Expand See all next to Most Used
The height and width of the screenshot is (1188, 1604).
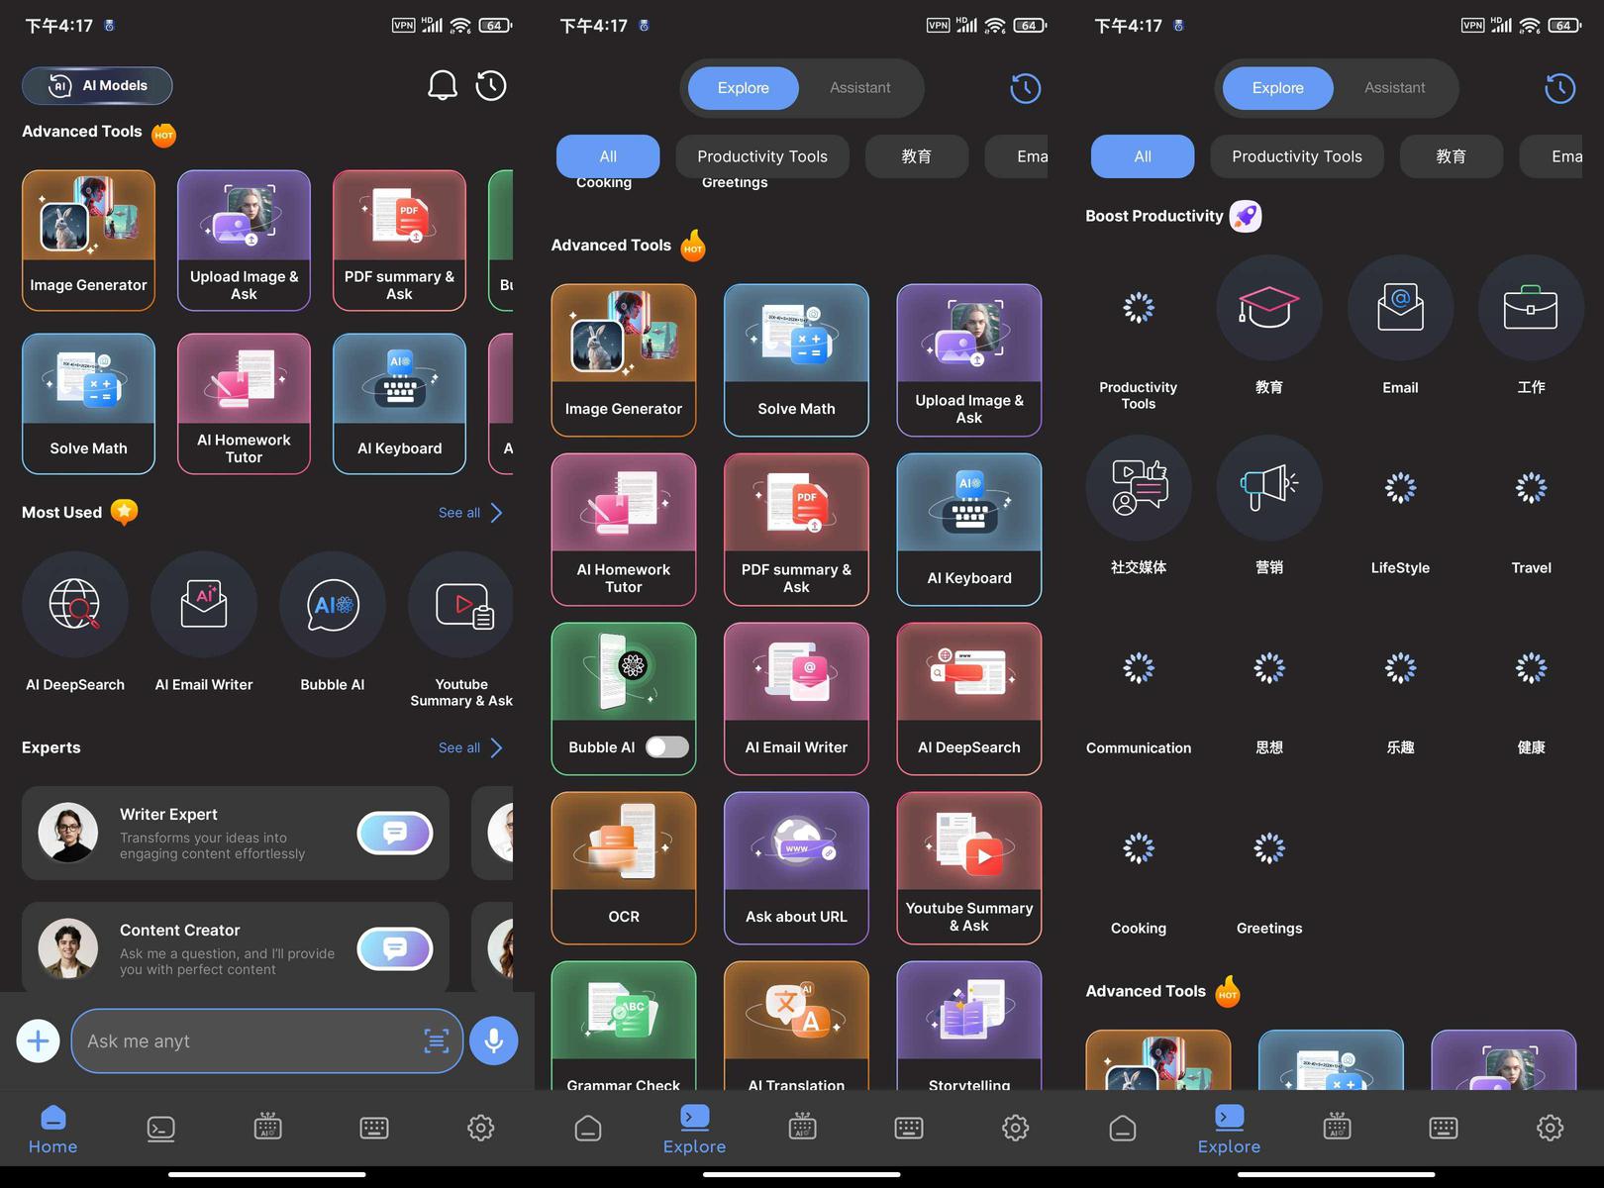coord(470,513)
